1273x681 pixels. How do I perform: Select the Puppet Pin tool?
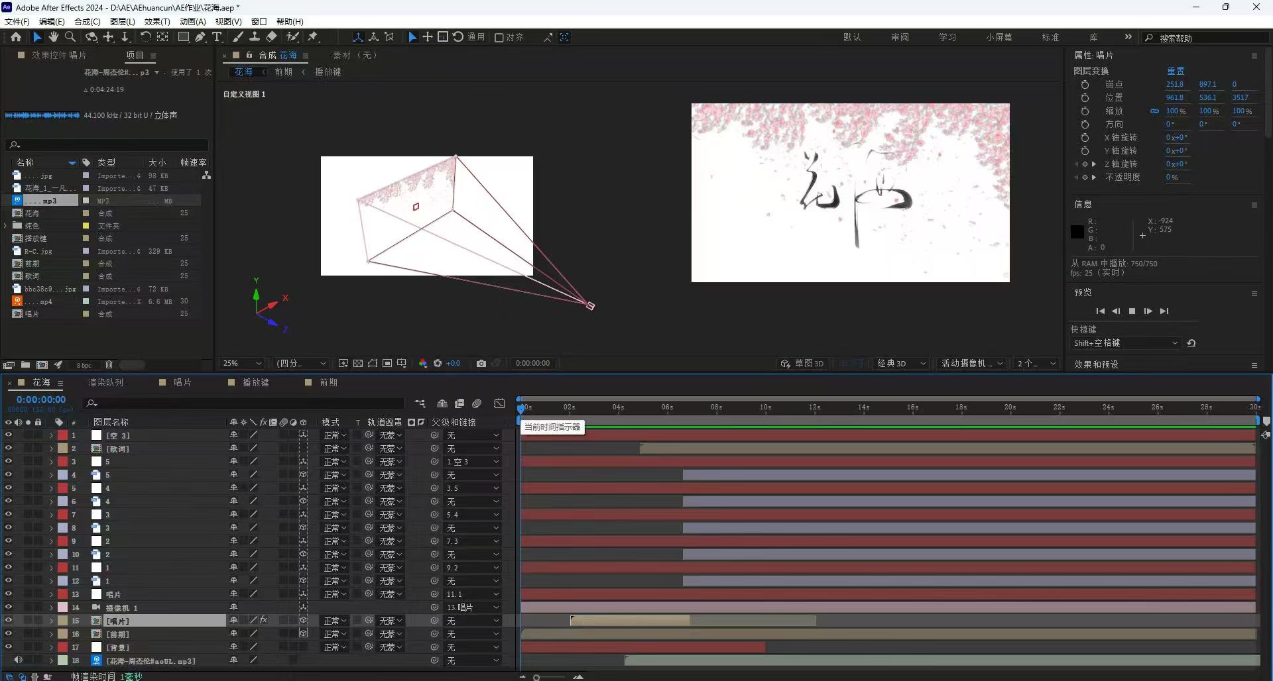click(x=313, y=37)
